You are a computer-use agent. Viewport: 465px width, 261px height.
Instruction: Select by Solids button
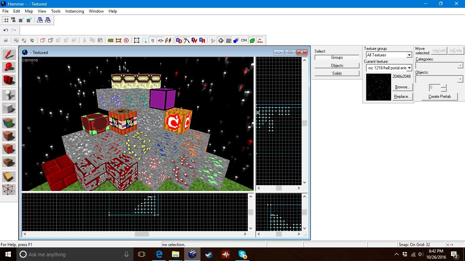tap(337, 73)
